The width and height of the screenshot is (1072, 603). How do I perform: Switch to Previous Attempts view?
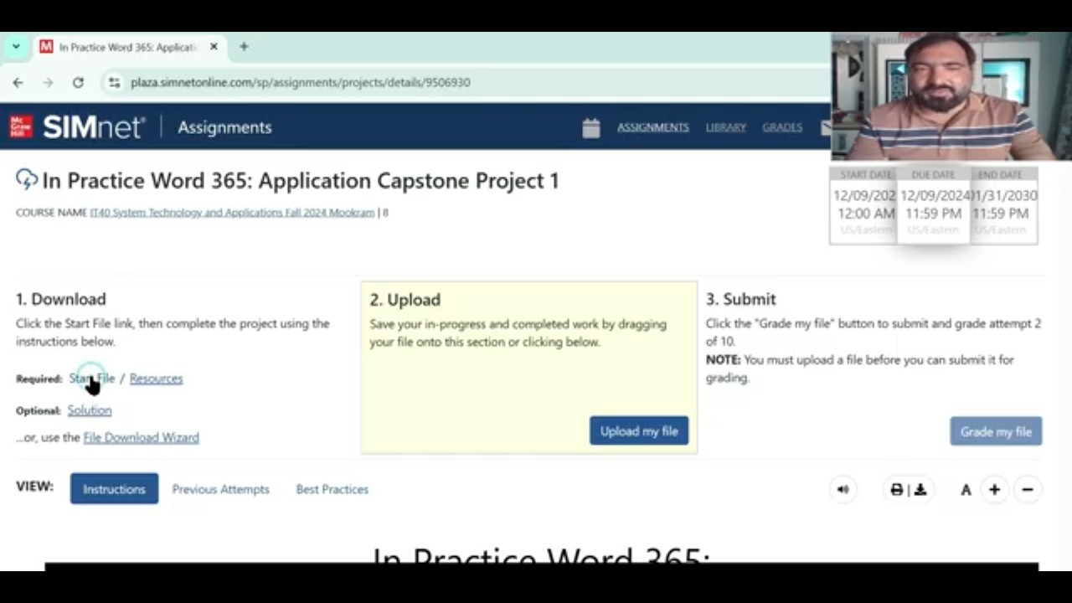221,489
